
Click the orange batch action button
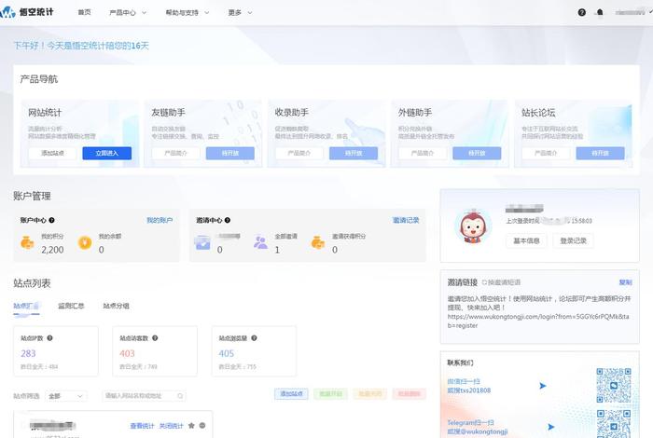click(369, 394)
